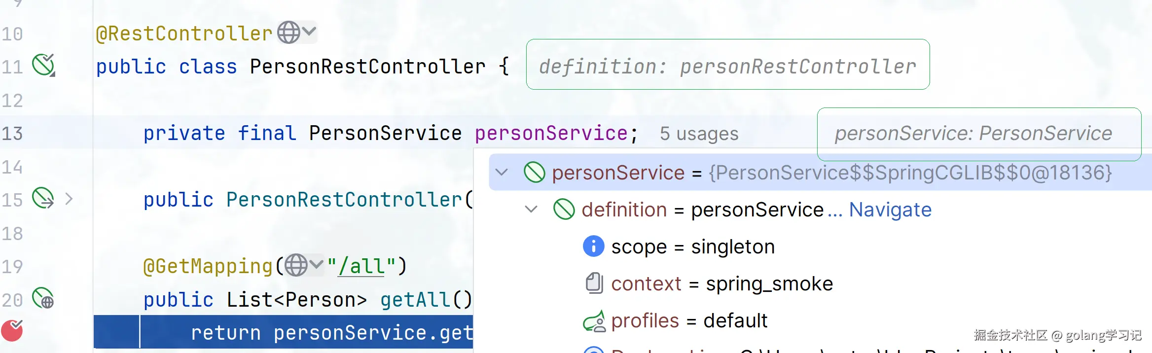Click the Spring bean gutter icon on line 11
1152x353 pixels.
click(43, 65)
